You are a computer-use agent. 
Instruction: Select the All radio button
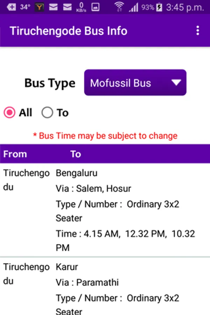point(9,112)
